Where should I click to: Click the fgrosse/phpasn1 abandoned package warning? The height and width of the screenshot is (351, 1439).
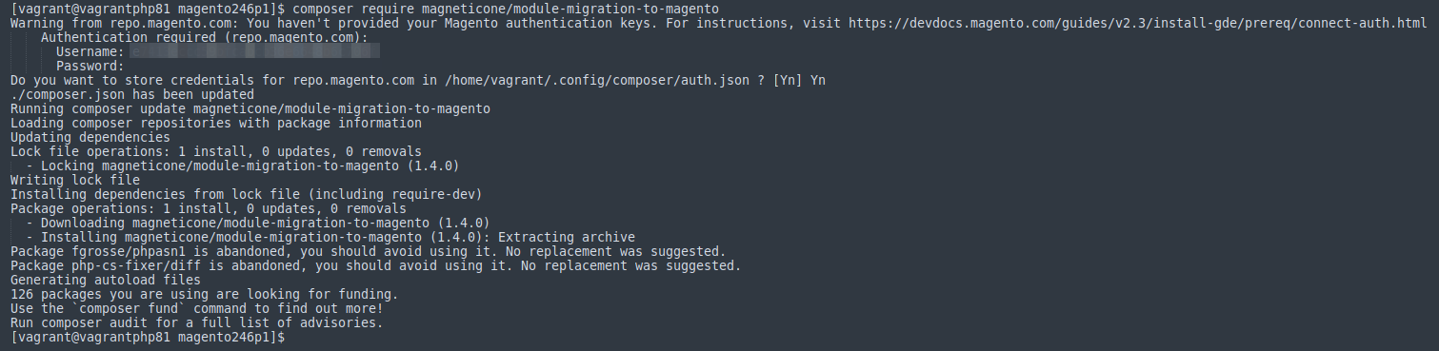[x=368, y=251]
